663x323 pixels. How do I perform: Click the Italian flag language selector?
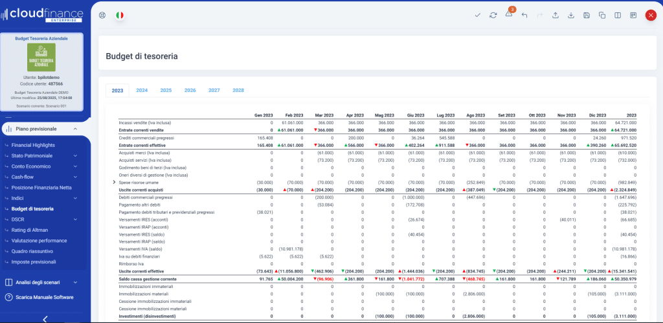click(120, 16)
